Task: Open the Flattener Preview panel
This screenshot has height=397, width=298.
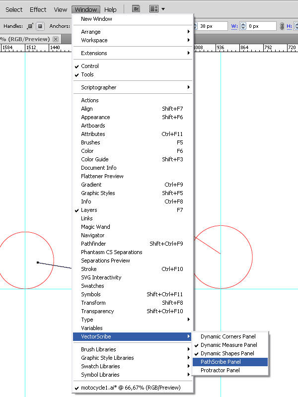Action: click(133, 176)
